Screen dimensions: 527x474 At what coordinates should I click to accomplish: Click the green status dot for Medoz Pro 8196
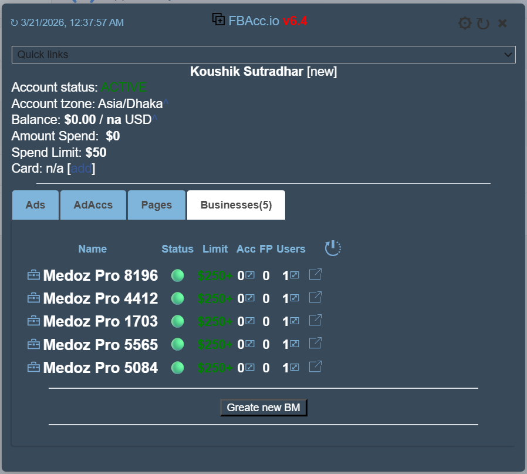177,275
